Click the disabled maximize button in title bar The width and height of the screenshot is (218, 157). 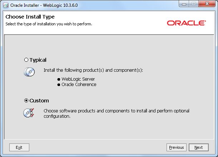[x=194, y=4]
